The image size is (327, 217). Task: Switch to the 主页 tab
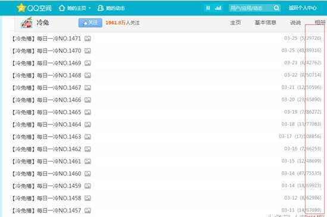pyautogui.click(x=235, y=23)
